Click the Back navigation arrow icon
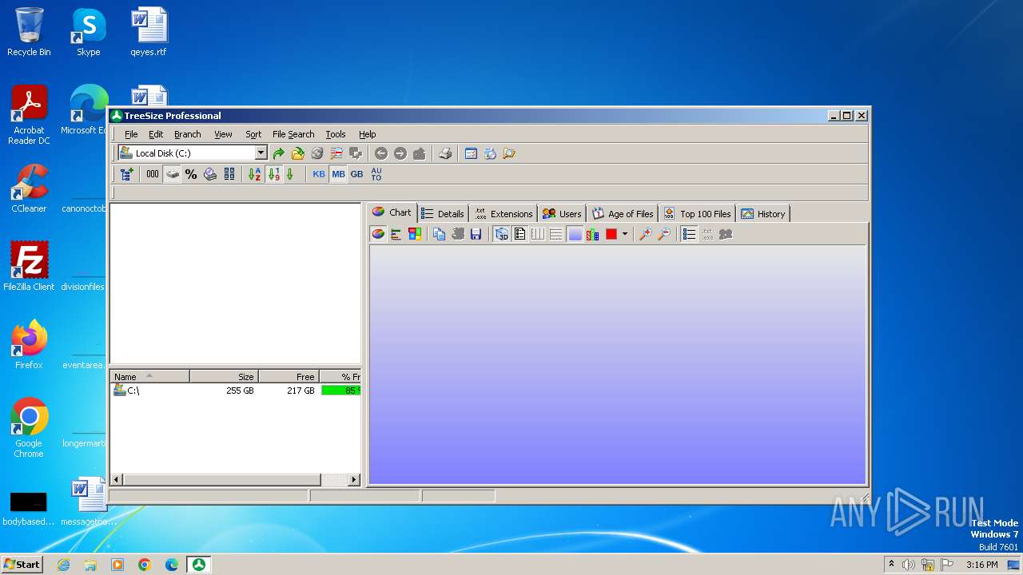Screen dimensions: 1023x575 (x=381, y=153)
